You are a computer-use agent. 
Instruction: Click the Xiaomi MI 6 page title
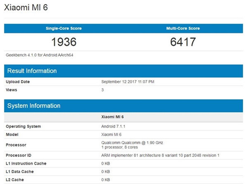26,8
